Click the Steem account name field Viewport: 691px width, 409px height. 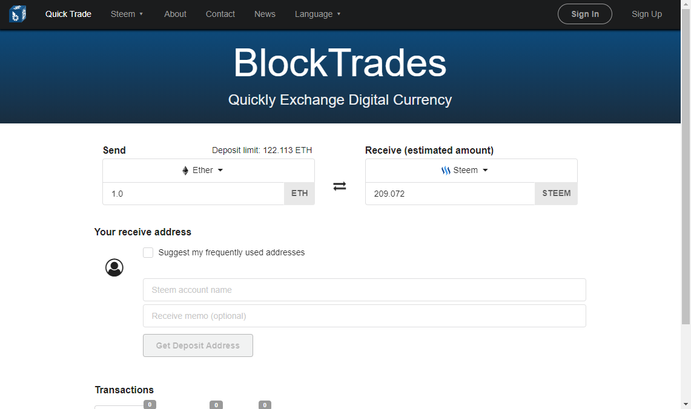(365, 290)
